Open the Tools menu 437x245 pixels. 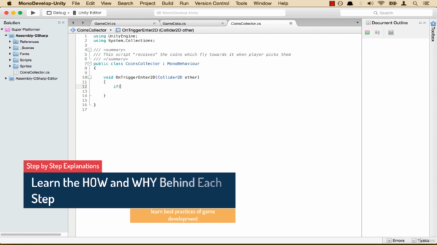point(241,3)
